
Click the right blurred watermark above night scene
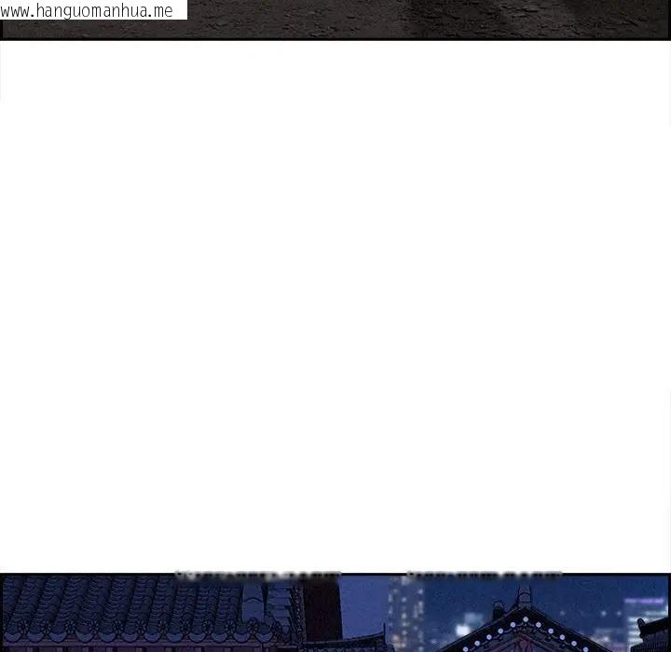pyautogui.click(x=483, y=576)
